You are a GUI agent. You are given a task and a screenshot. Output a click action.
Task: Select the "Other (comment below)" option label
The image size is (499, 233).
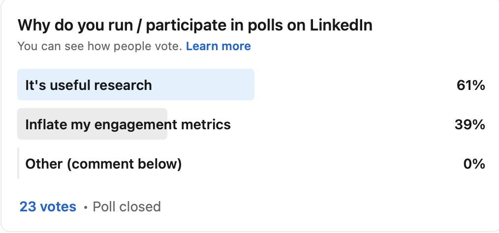click(103, 164)
